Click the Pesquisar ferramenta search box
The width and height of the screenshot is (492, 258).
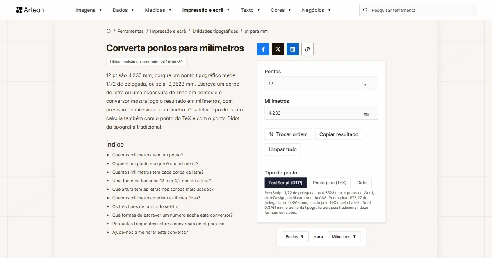tap(418, 10)
